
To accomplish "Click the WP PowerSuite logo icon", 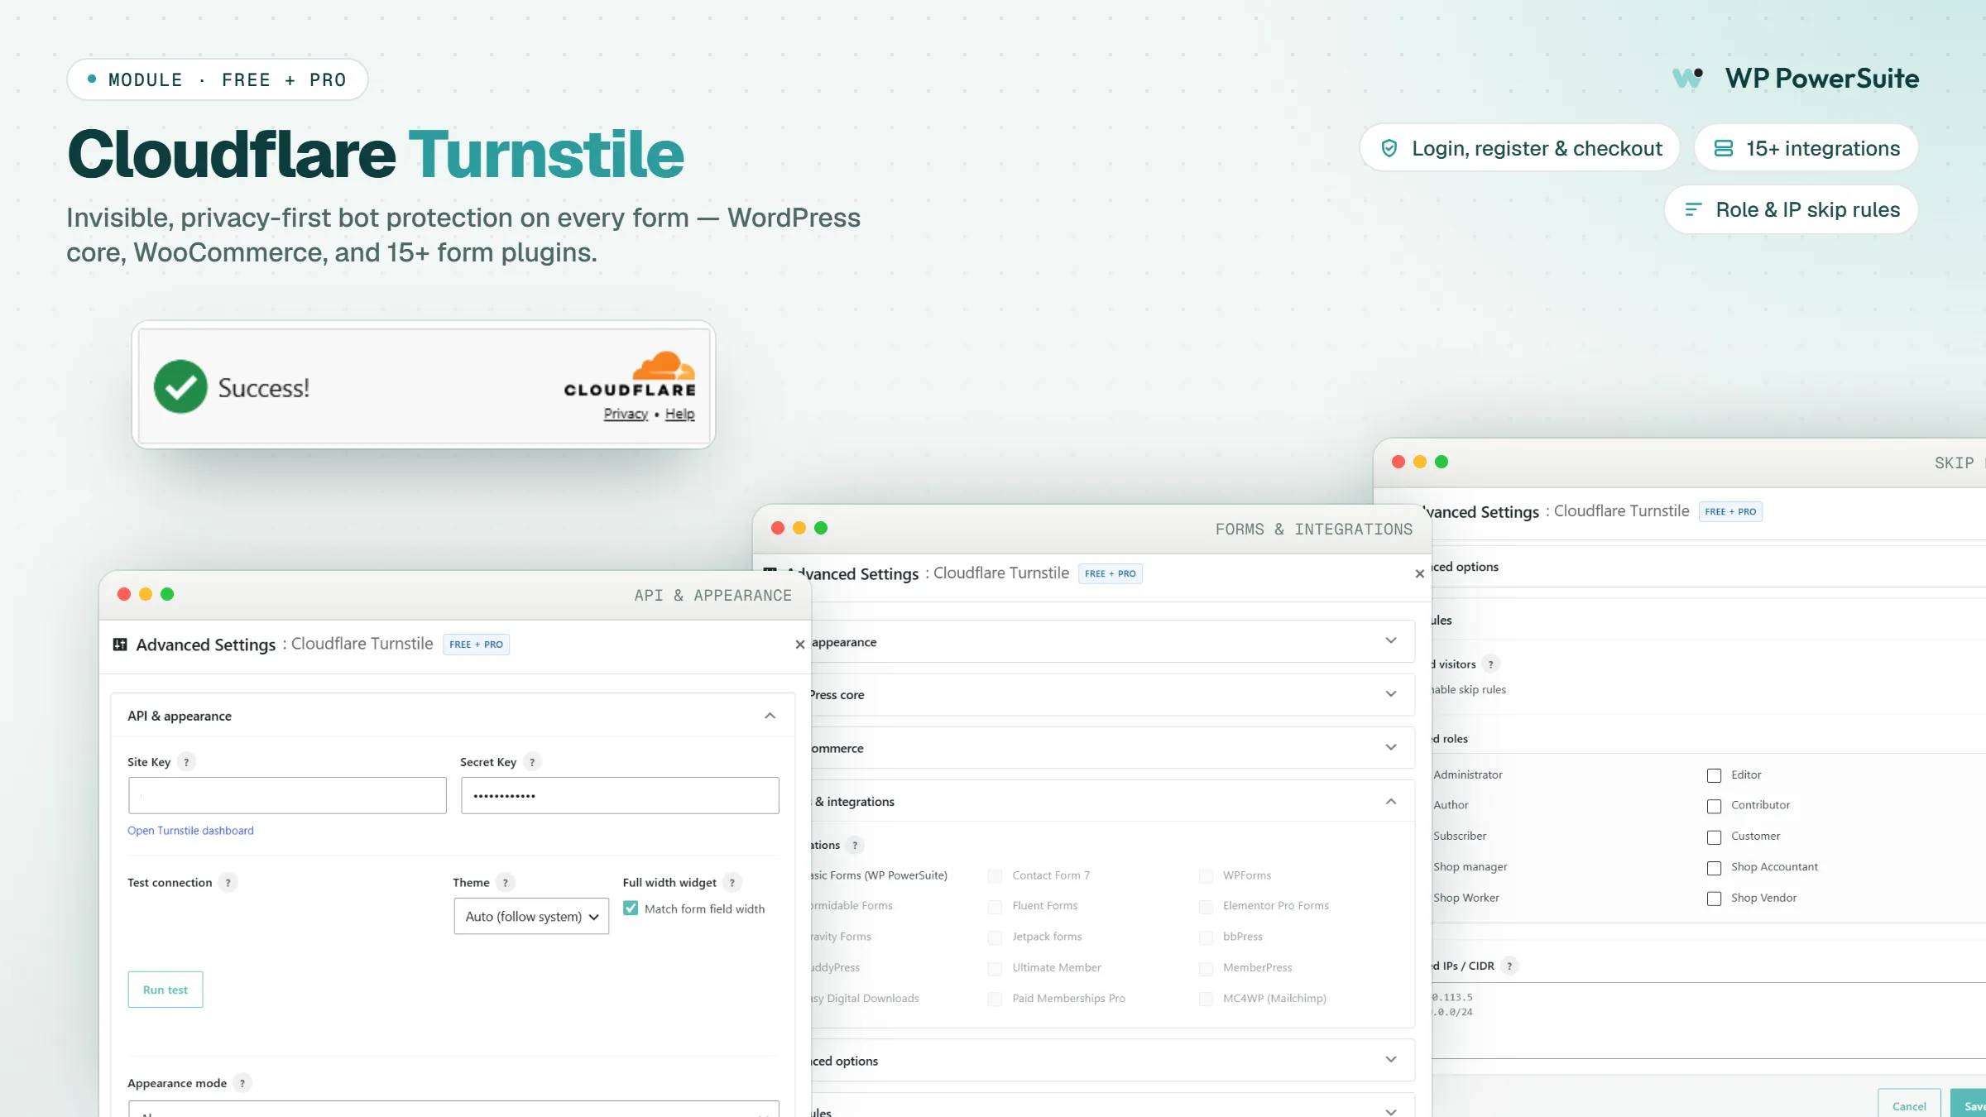I will click(x=1688, y=78).
